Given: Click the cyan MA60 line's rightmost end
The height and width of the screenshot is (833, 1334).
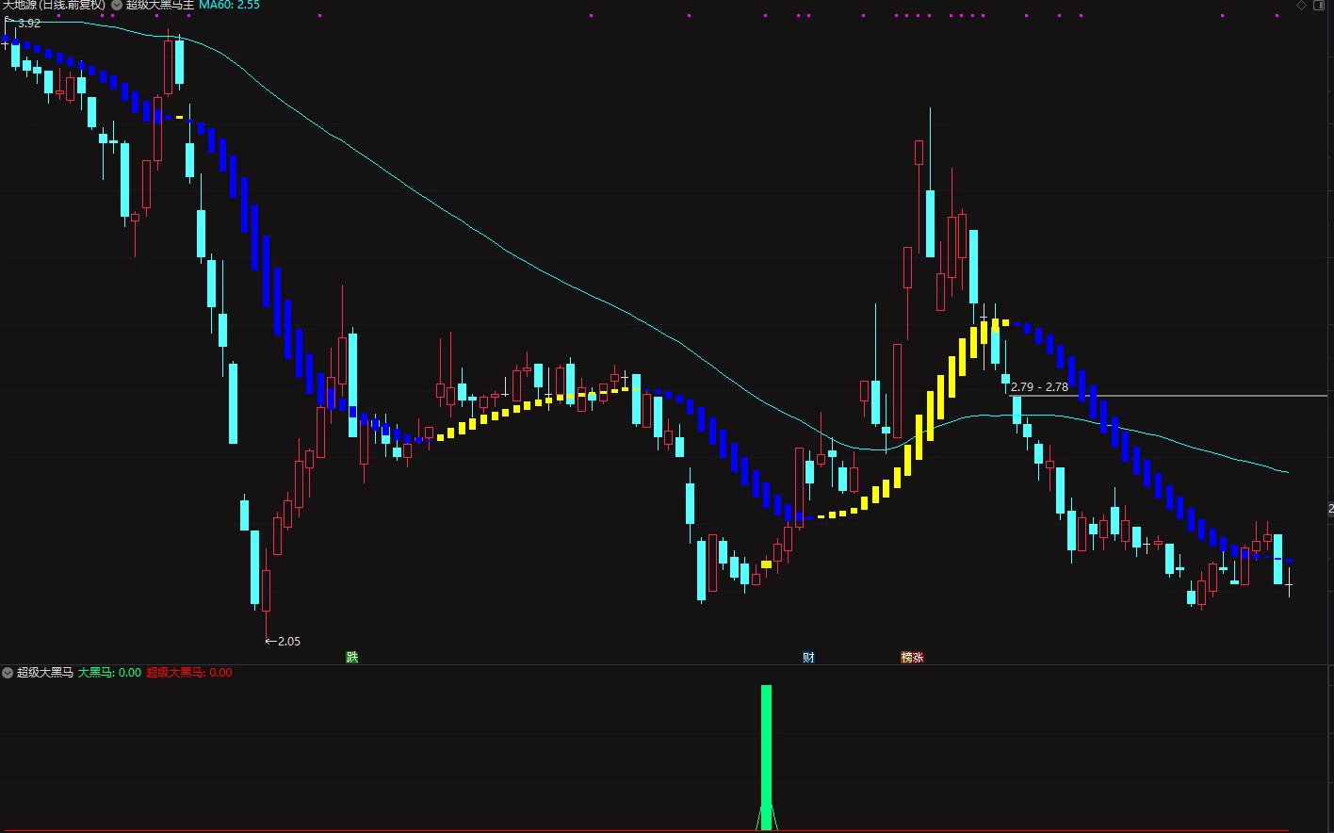Looking at the screenshot, I should click(x=1287, y=471).
